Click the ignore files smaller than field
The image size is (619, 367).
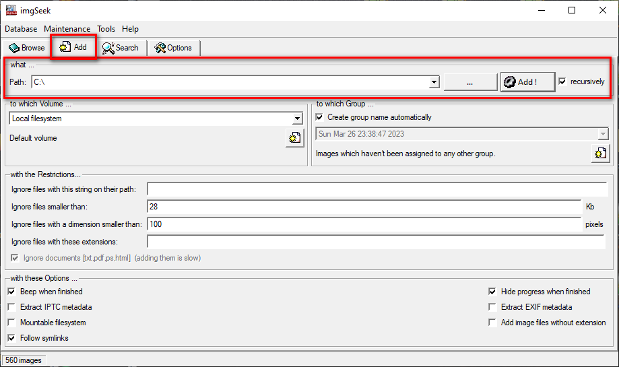tap(364, 207)
